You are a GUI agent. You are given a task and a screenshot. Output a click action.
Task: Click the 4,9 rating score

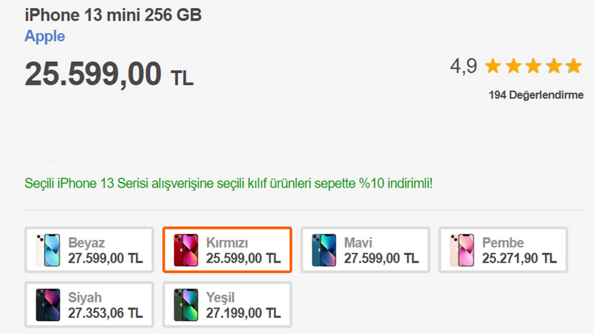click(463, 66)
